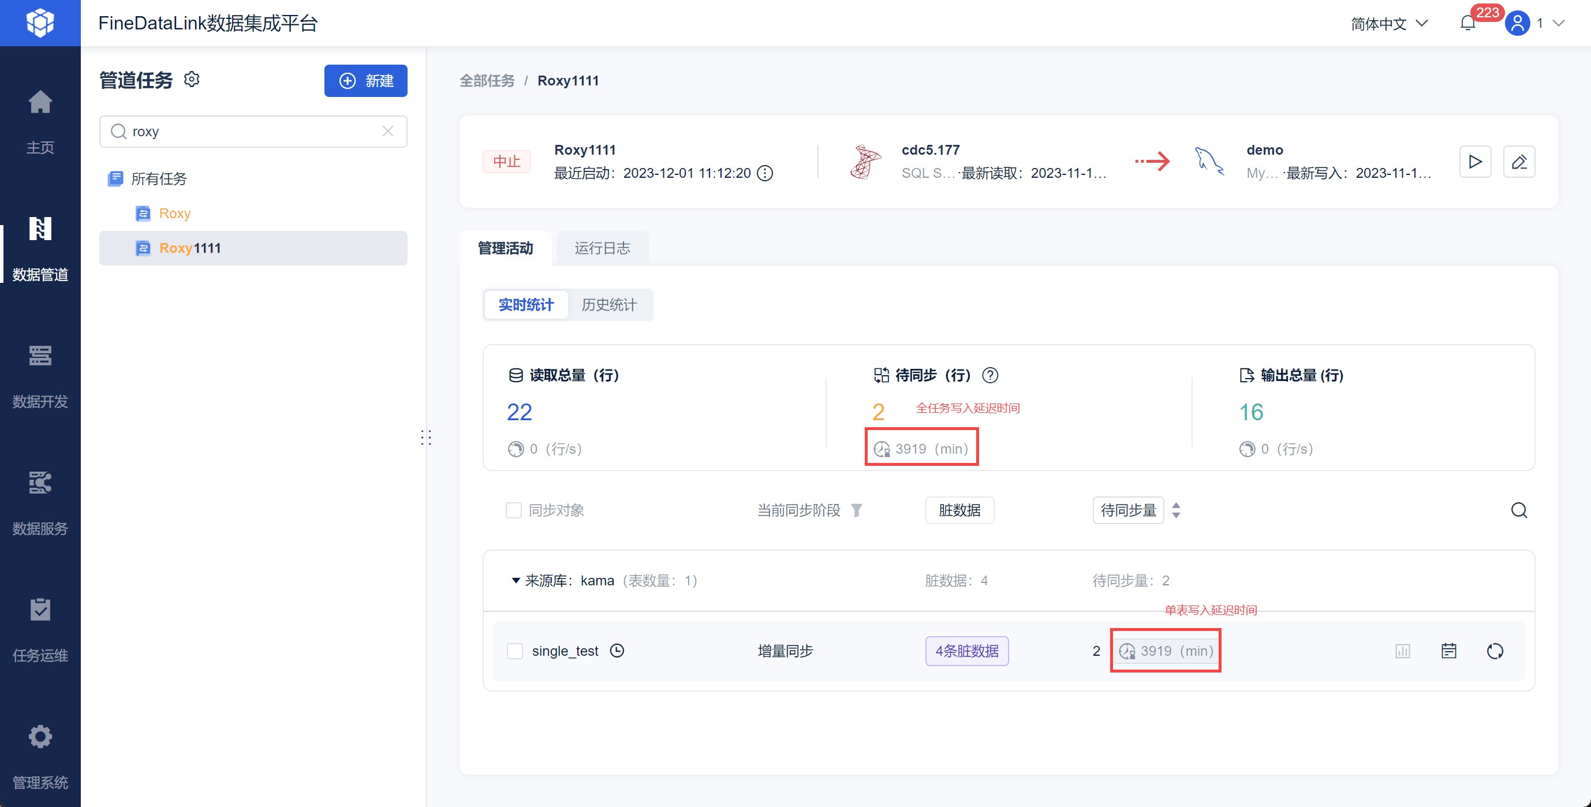The height and width of the screenshot is (807, 1591).
Task: Open the search magnifier in sync table
Action: coord(1519,510)
